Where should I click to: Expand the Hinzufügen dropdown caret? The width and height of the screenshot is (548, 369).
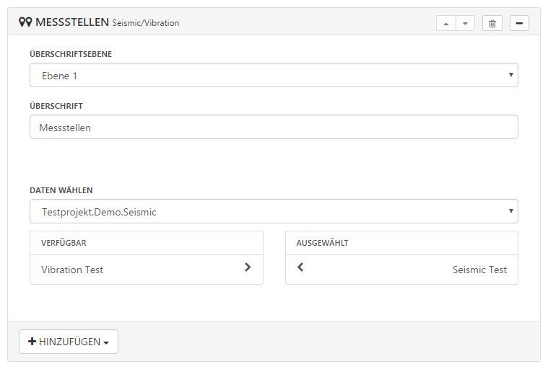coord(106,342)
